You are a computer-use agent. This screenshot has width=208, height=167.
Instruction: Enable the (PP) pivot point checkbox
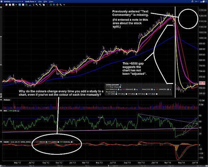click(116, 94)
